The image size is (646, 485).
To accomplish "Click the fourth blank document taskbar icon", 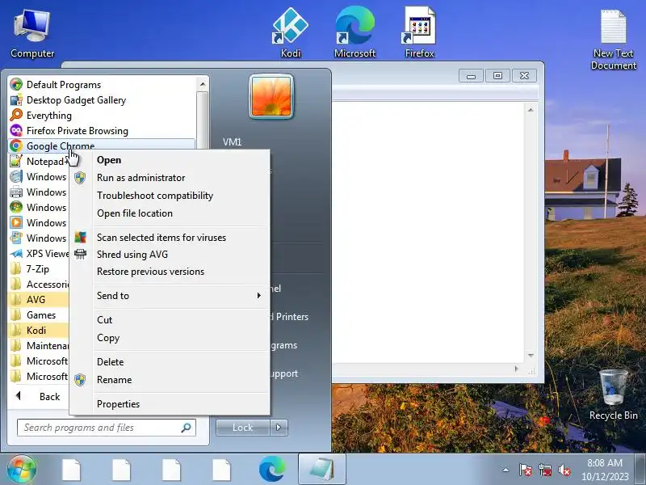I will coord(221,470).
